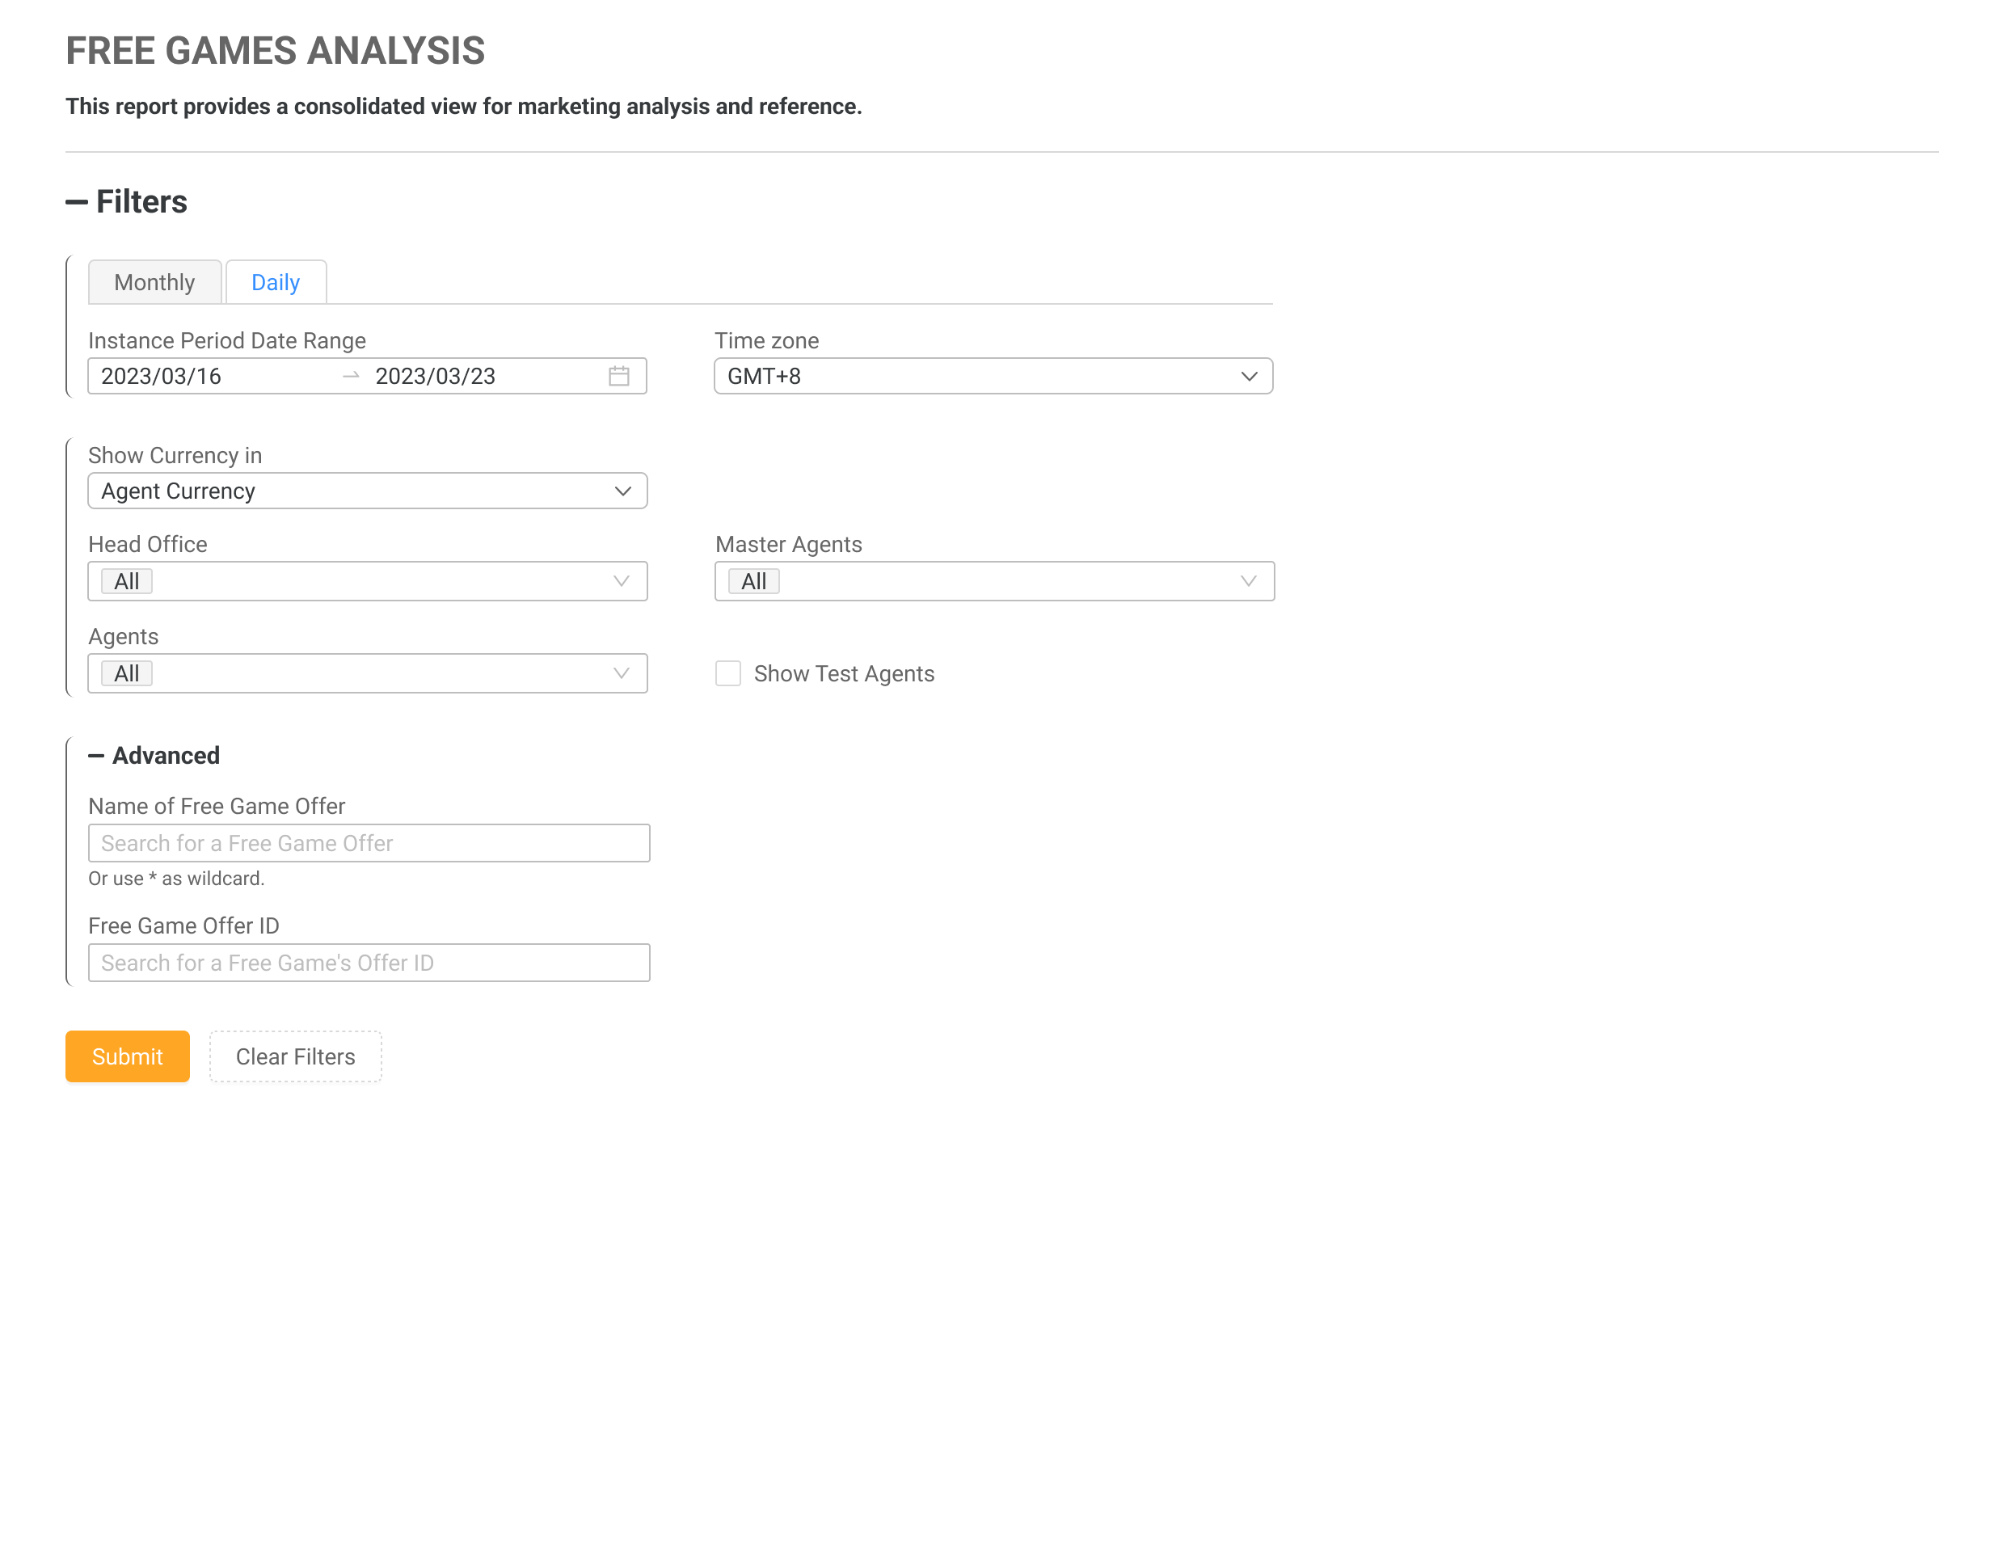
Task: Click the Show Currency chevron arrow
Action: (x=622, y=491)
